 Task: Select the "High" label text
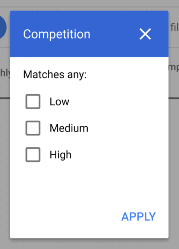coord(60,155)
